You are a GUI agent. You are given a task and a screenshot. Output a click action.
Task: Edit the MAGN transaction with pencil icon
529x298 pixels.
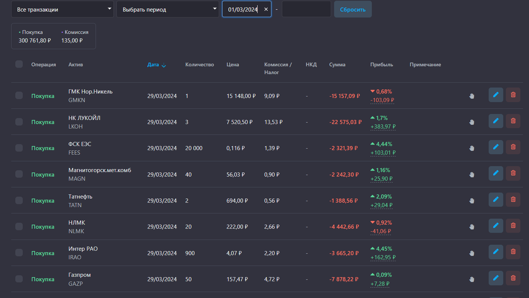pyautogui.click(x=496, y=173)
